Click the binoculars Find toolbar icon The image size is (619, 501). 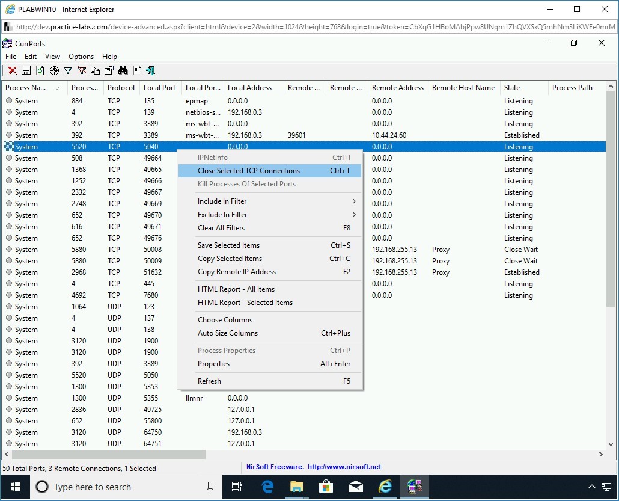pos(123,71)
